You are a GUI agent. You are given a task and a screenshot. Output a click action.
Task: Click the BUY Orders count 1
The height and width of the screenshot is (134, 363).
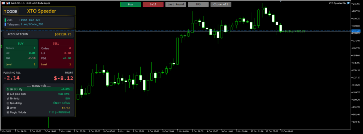tap(35, 48)
